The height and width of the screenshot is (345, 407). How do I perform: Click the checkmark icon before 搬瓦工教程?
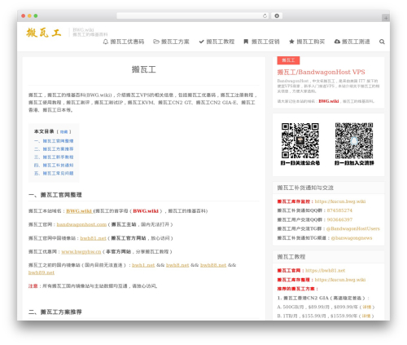tap(201, 42)
